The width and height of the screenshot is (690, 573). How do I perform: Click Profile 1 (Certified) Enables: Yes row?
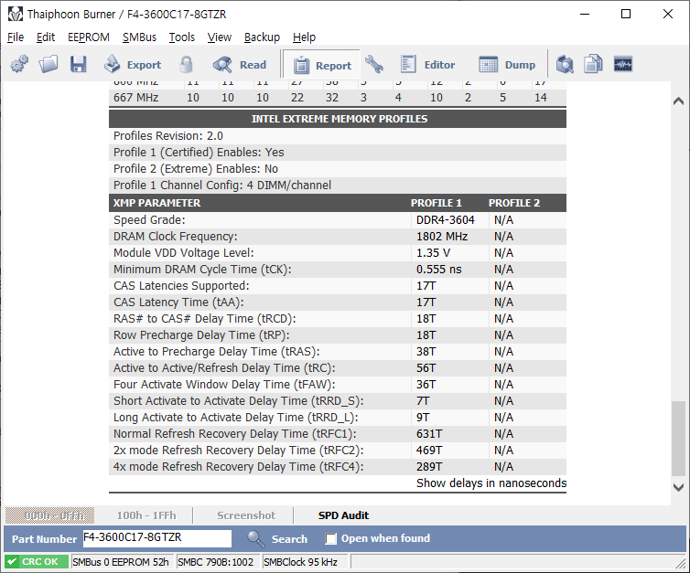tap(338, 152)
